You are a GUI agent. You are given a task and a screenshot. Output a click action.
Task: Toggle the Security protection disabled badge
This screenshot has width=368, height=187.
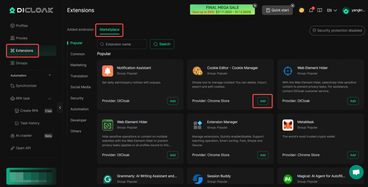click(x=337, y=30)
